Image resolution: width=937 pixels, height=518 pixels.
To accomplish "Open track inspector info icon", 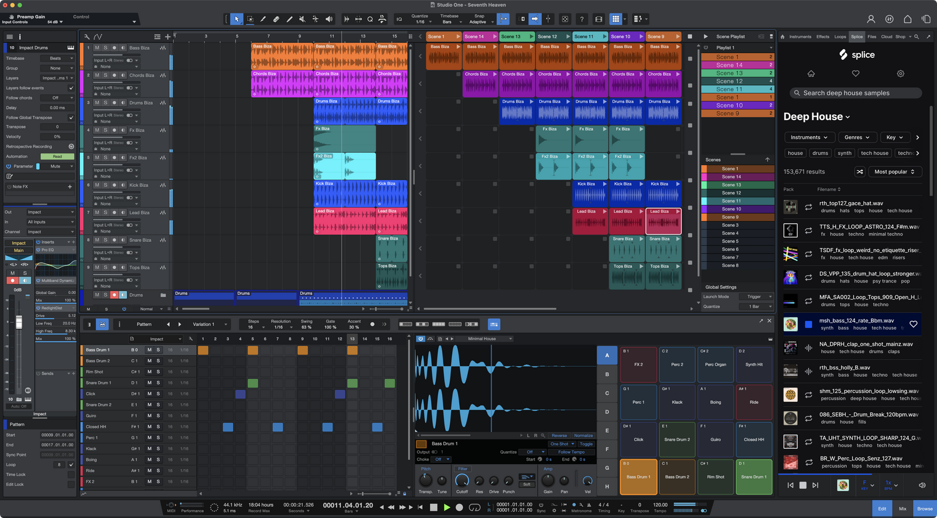I will 20,36.
